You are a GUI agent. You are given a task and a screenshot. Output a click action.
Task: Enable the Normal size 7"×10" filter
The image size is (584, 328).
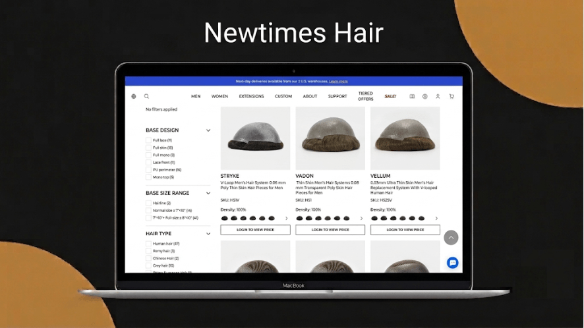click(148, 211)
